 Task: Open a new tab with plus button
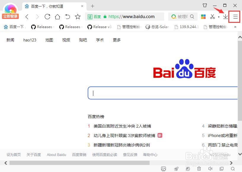coord(92,6)
